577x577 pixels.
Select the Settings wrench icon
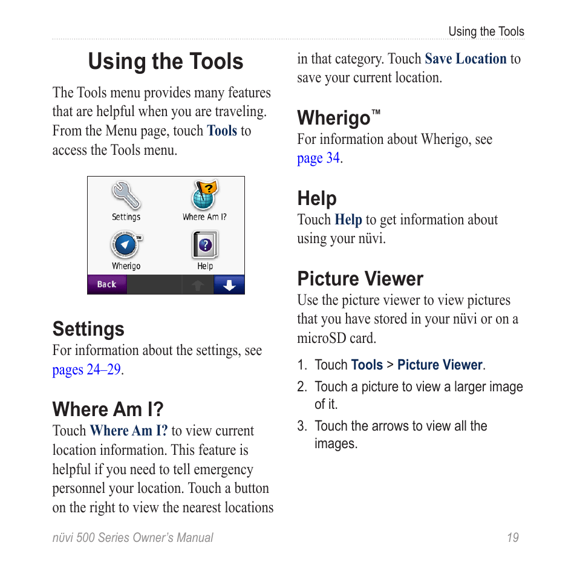pyautogui.click(x=125, y=195)
